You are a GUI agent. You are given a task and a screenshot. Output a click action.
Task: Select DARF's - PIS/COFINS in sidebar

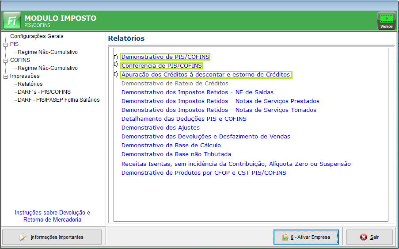coord(44,92)
